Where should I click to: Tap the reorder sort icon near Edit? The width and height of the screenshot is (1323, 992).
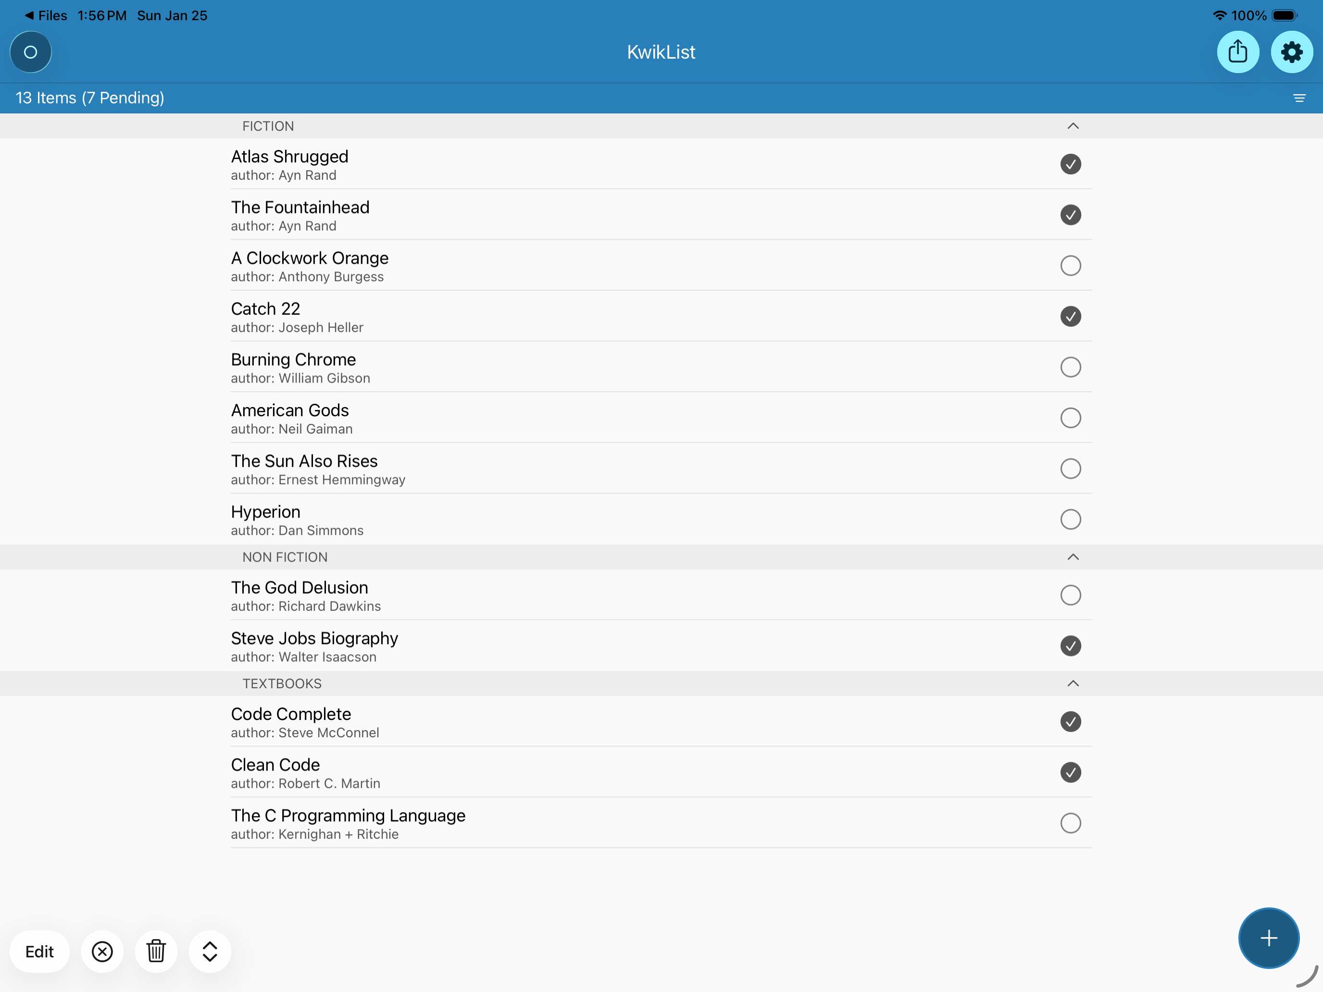click(209, 951)
